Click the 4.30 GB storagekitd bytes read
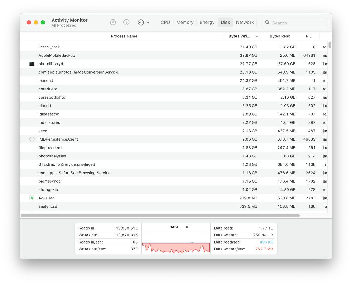 (288, 189)
